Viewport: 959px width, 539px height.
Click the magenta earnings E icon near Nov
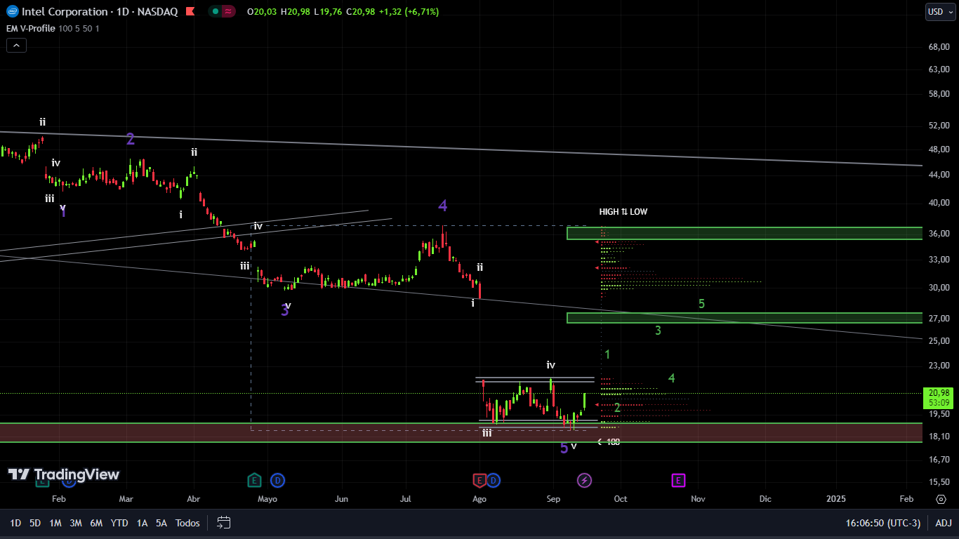click(678, 481)
